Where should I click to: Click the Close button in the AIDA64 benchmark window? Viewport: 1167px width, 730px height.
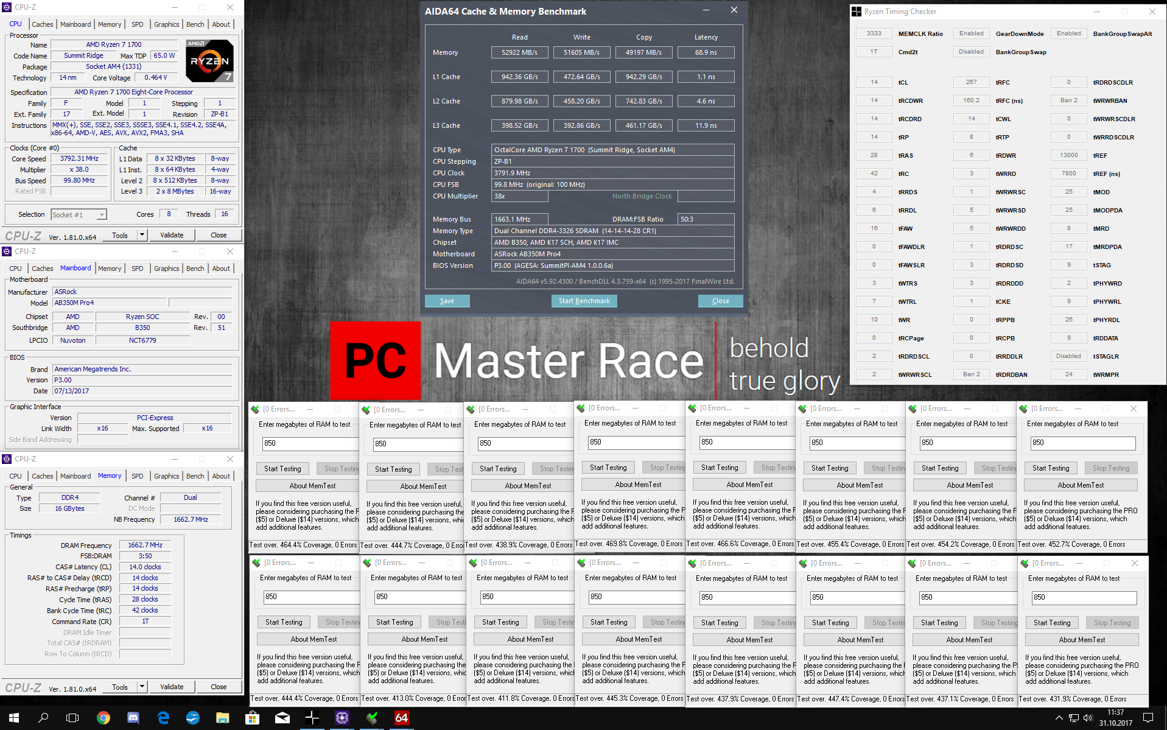point(720,301)
